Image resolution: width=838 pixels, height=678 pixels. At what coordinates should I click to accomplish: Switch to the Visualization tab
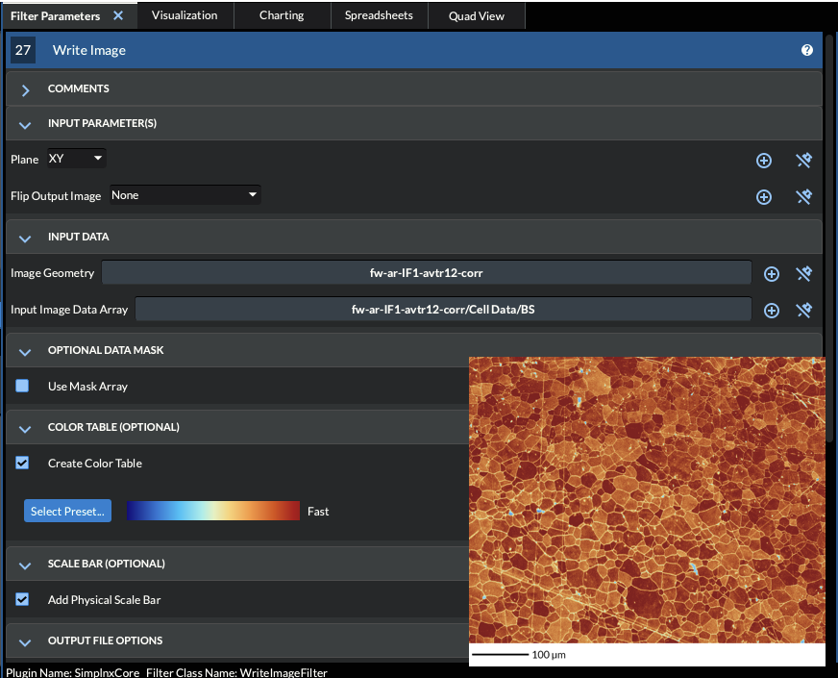click(x=185, y=15)
